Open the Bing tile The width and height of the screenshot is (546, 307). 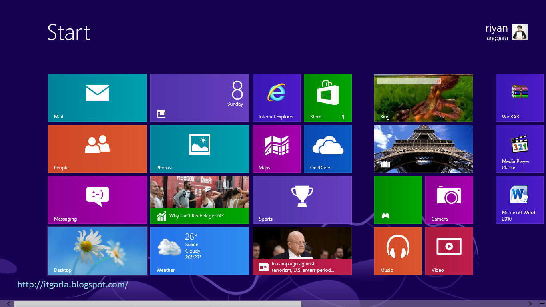click(424, 98)
